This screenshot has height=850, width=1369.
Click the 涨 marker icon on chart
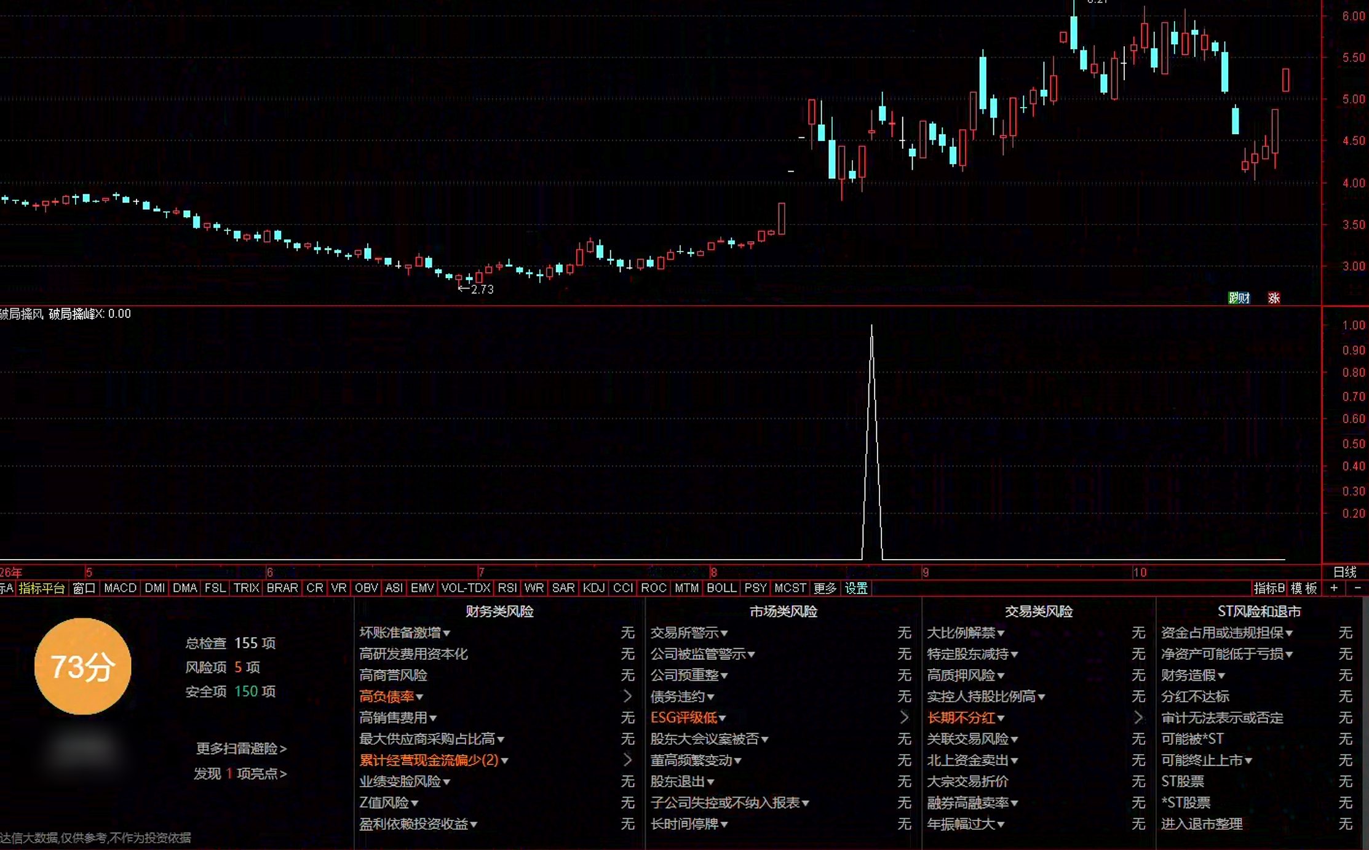click(1274, 298)
